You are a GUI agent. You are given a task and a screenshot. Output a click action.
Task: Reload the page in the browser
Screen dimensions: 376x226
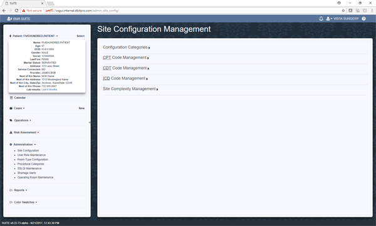[x=16, y=11]
